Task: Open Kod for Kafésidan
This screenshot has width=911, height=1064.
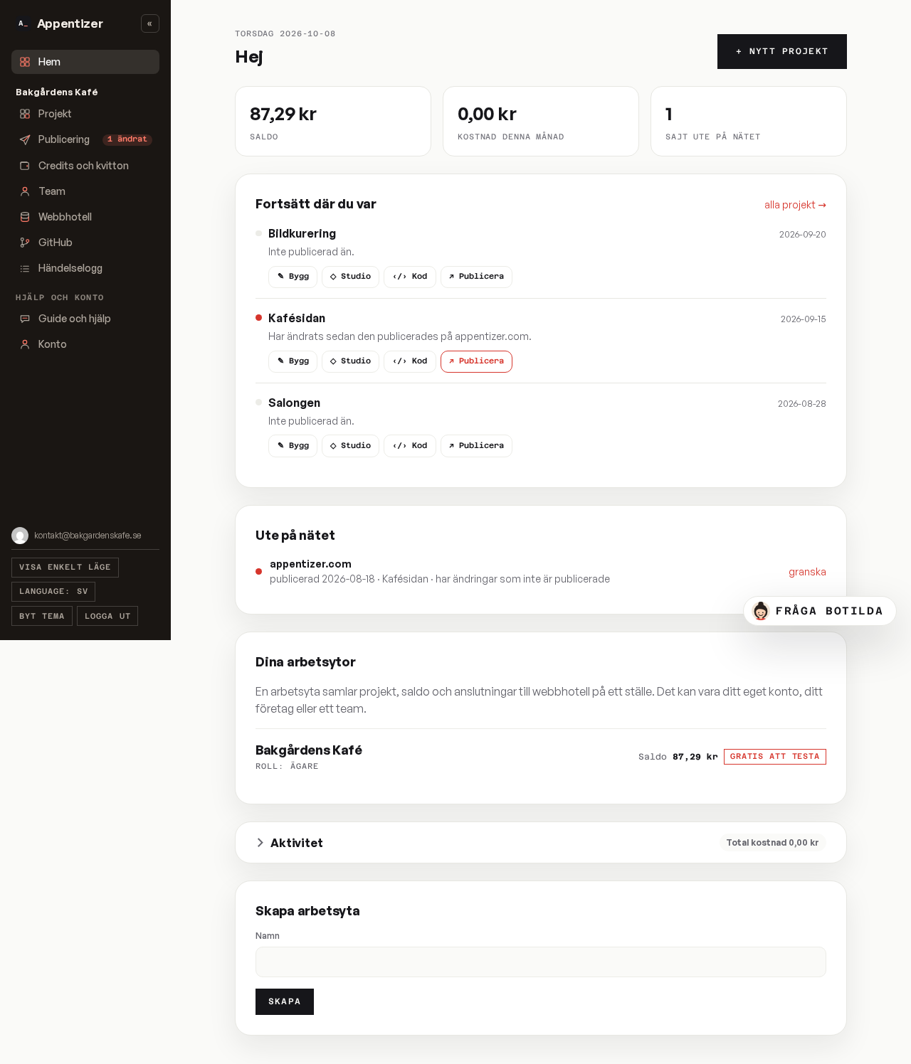Action: (x=410, y=361)
